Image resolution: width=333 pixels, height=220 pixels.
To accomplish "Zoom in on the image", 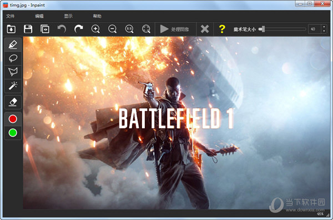I will point(95,29).
